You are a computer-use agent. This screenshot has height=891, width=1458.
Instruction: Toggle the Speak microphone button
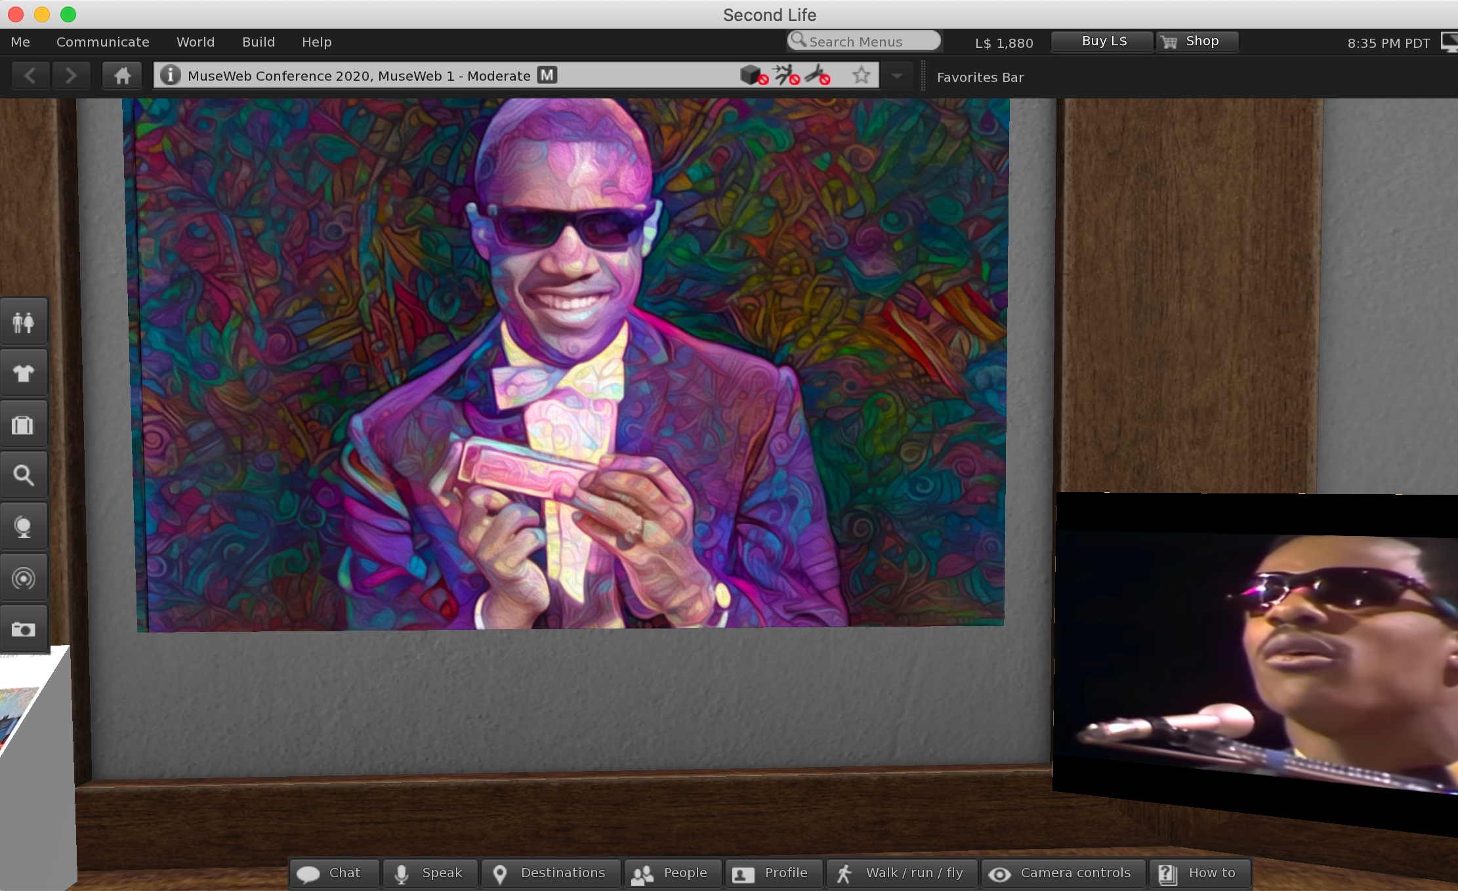430,873
